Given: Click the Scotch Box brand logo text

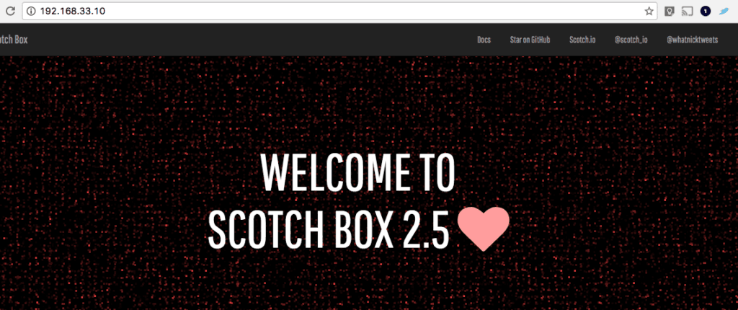Looking at the screenshot, I should click(14, 40).
